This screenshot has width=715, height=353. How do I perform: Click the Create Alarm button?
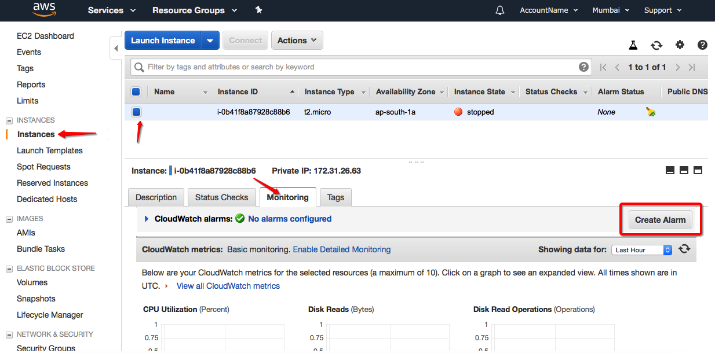click(x=660, y=219)
